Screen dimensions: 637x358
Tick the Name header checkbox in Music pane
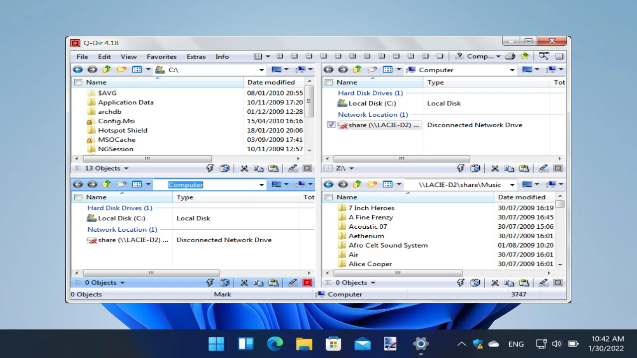329,197
